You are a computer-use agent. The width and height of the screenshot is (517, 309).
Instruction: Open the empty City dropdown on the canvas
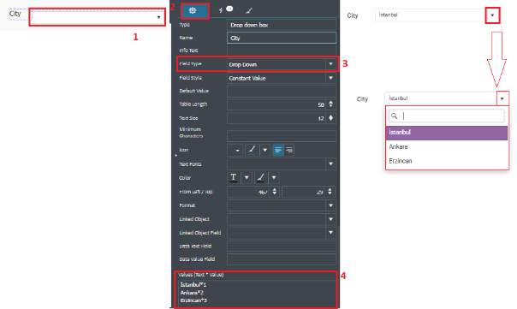click(98, 17)
